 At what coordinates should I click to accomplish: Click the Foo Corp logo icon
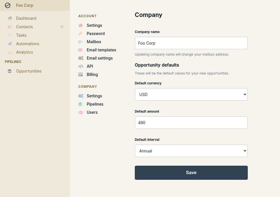(8, 5)
